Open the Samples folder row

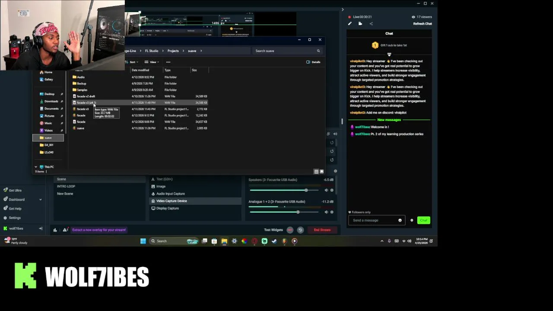tap(140, 90)
